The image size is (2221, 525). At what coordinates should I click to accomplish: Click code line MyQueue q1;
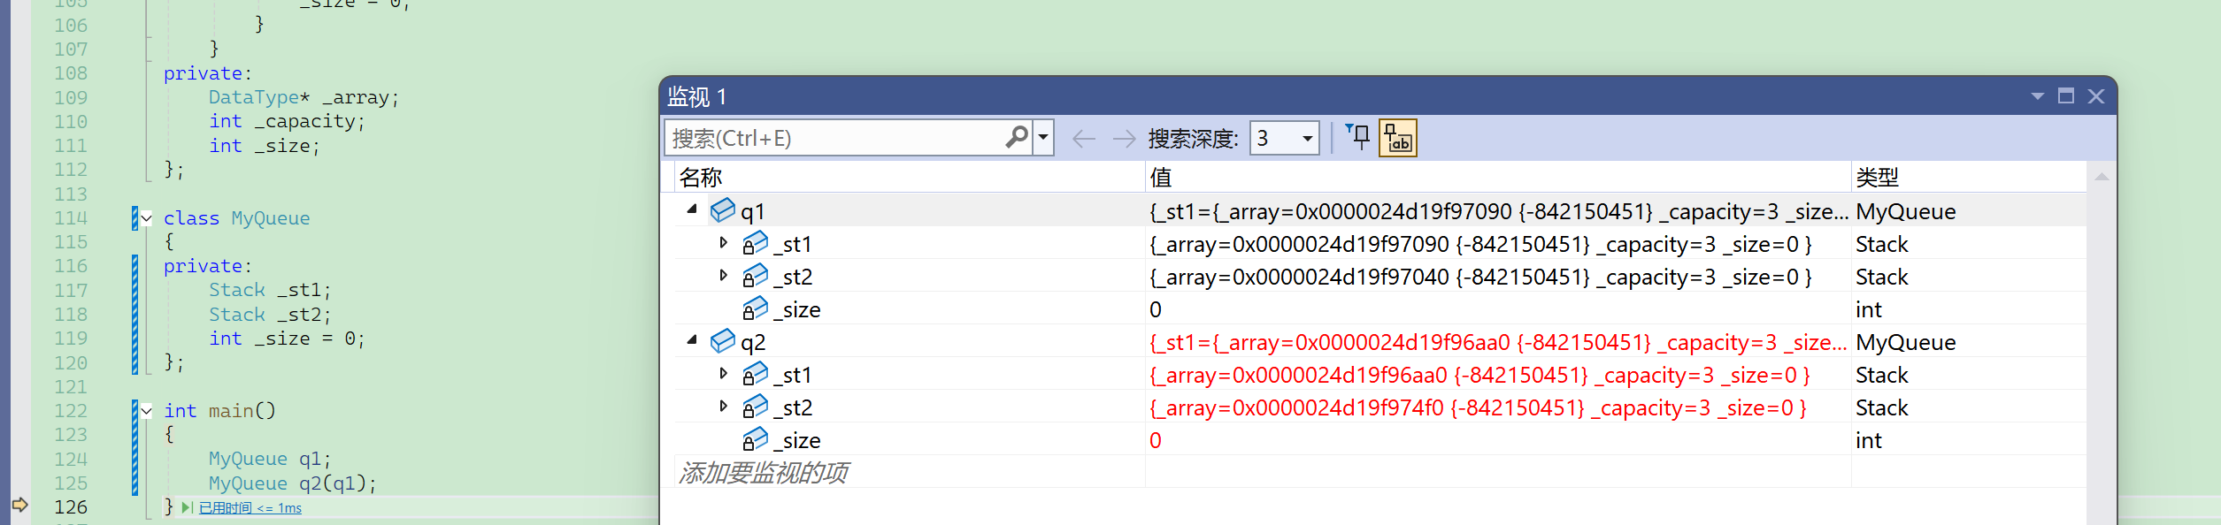pos(270,459)
